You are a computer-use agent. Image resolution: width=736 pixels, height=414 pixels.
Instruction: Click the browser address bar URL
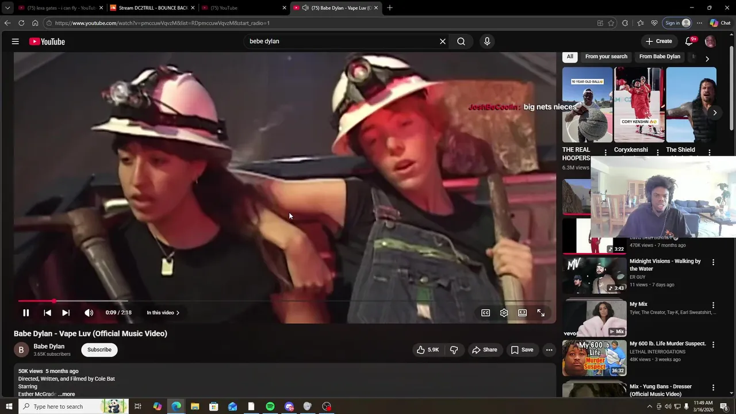tap(162, 23)
